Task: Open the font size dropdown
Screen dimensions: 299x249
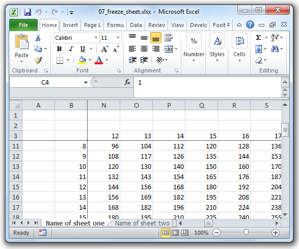Action: 118,38
